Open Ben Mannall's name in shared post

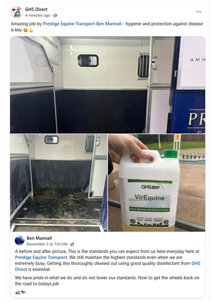point(39,238)
